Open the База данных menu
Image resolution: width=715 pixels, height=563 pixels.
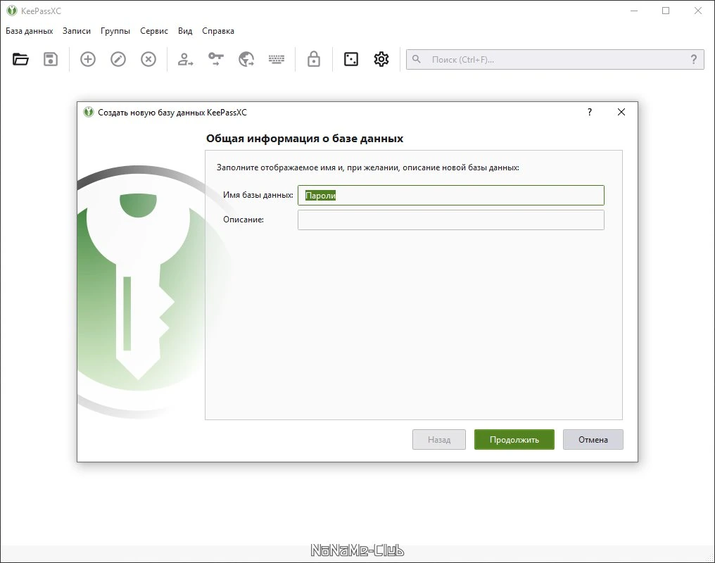click(29, 31)
